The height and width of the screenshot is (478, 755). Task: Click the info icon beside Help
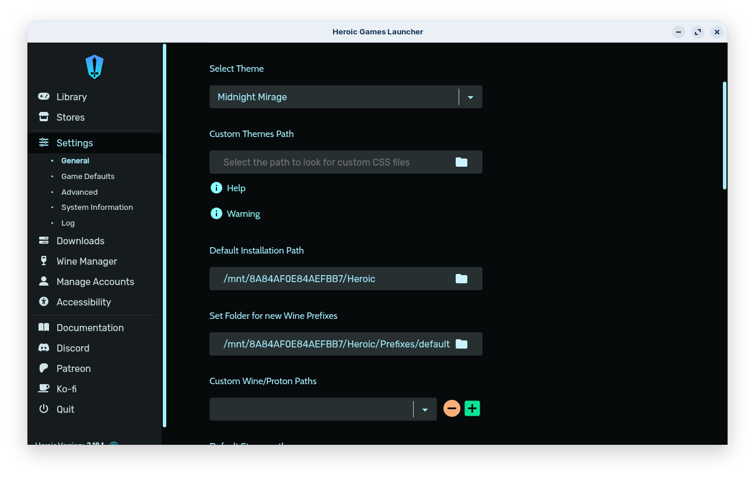[216, 188]
